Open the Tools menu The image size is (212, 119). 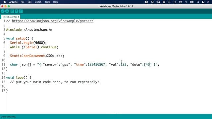(47, 2)
